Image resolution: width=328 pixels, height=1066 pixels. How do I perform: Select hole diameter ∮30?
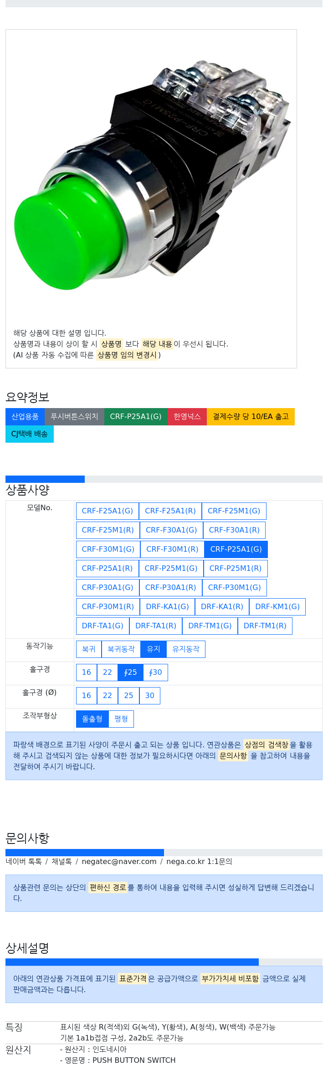155,673
